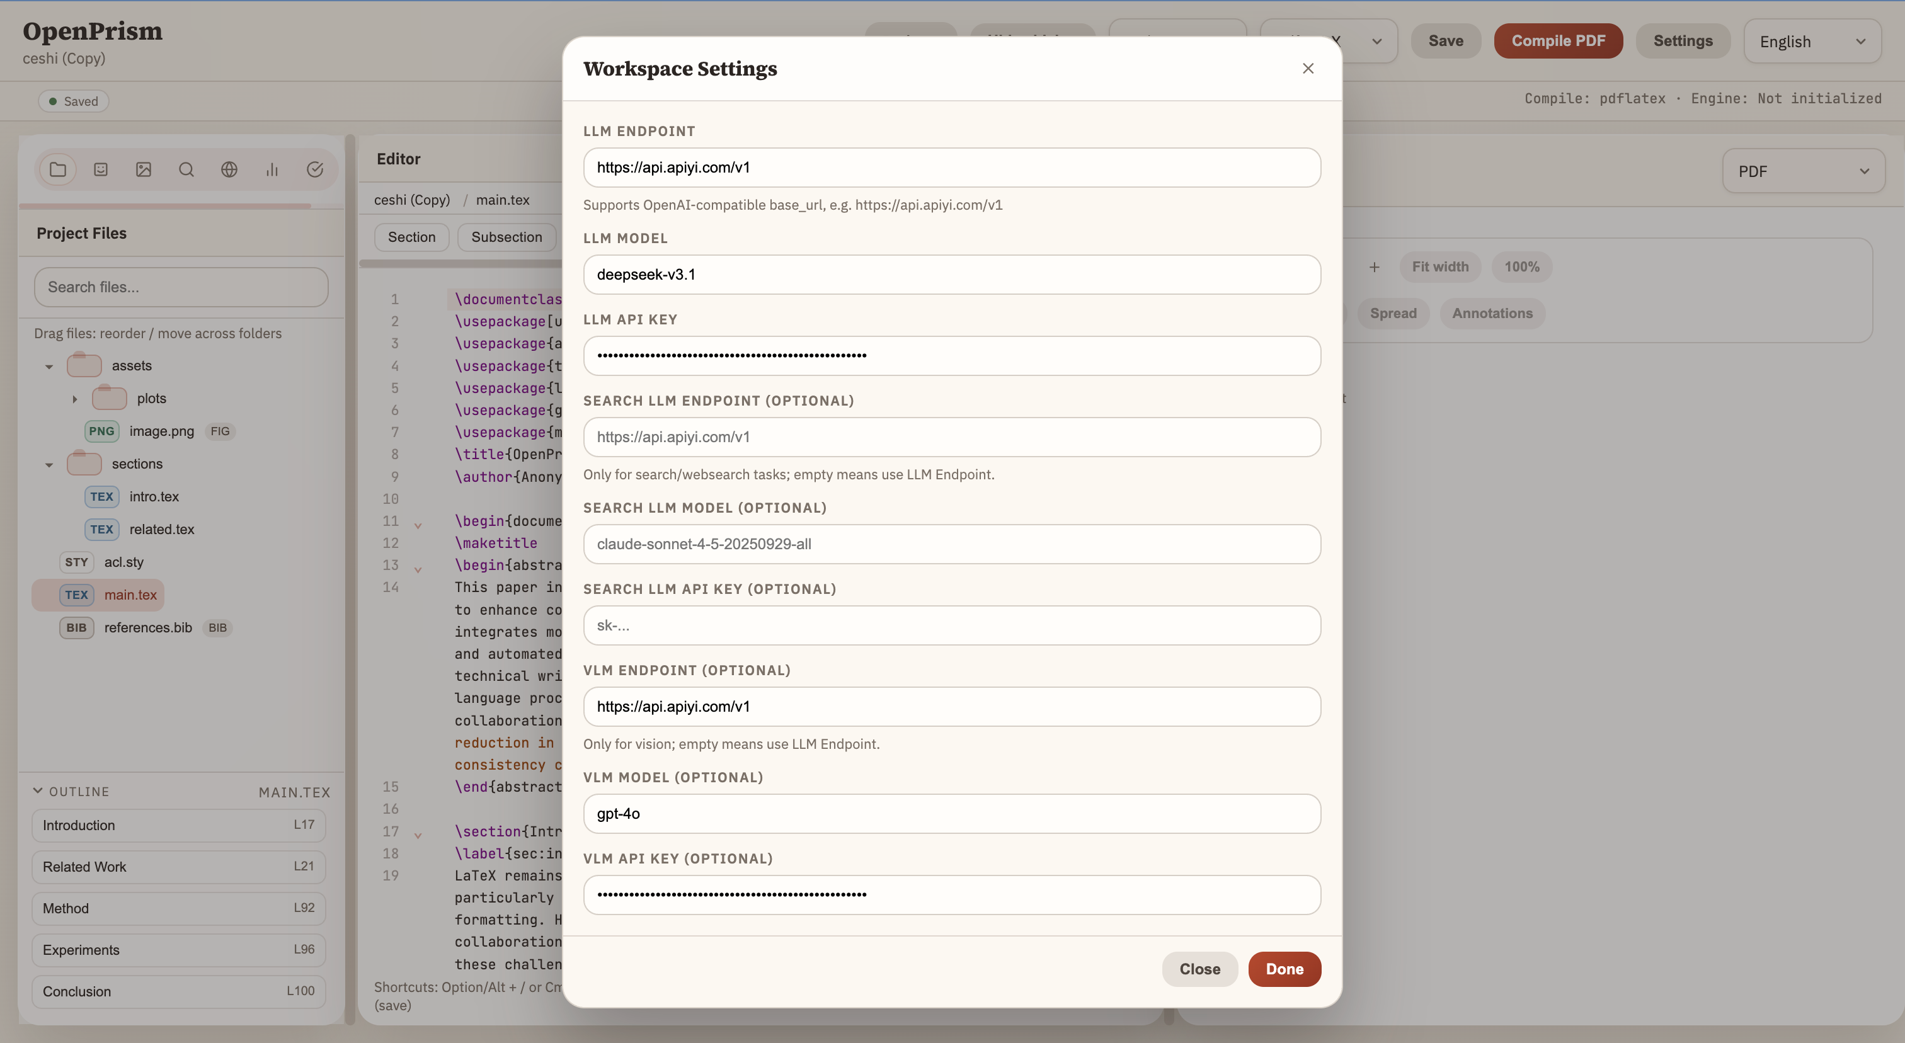Open the bar chart panel icon

(x=272, y=169)
